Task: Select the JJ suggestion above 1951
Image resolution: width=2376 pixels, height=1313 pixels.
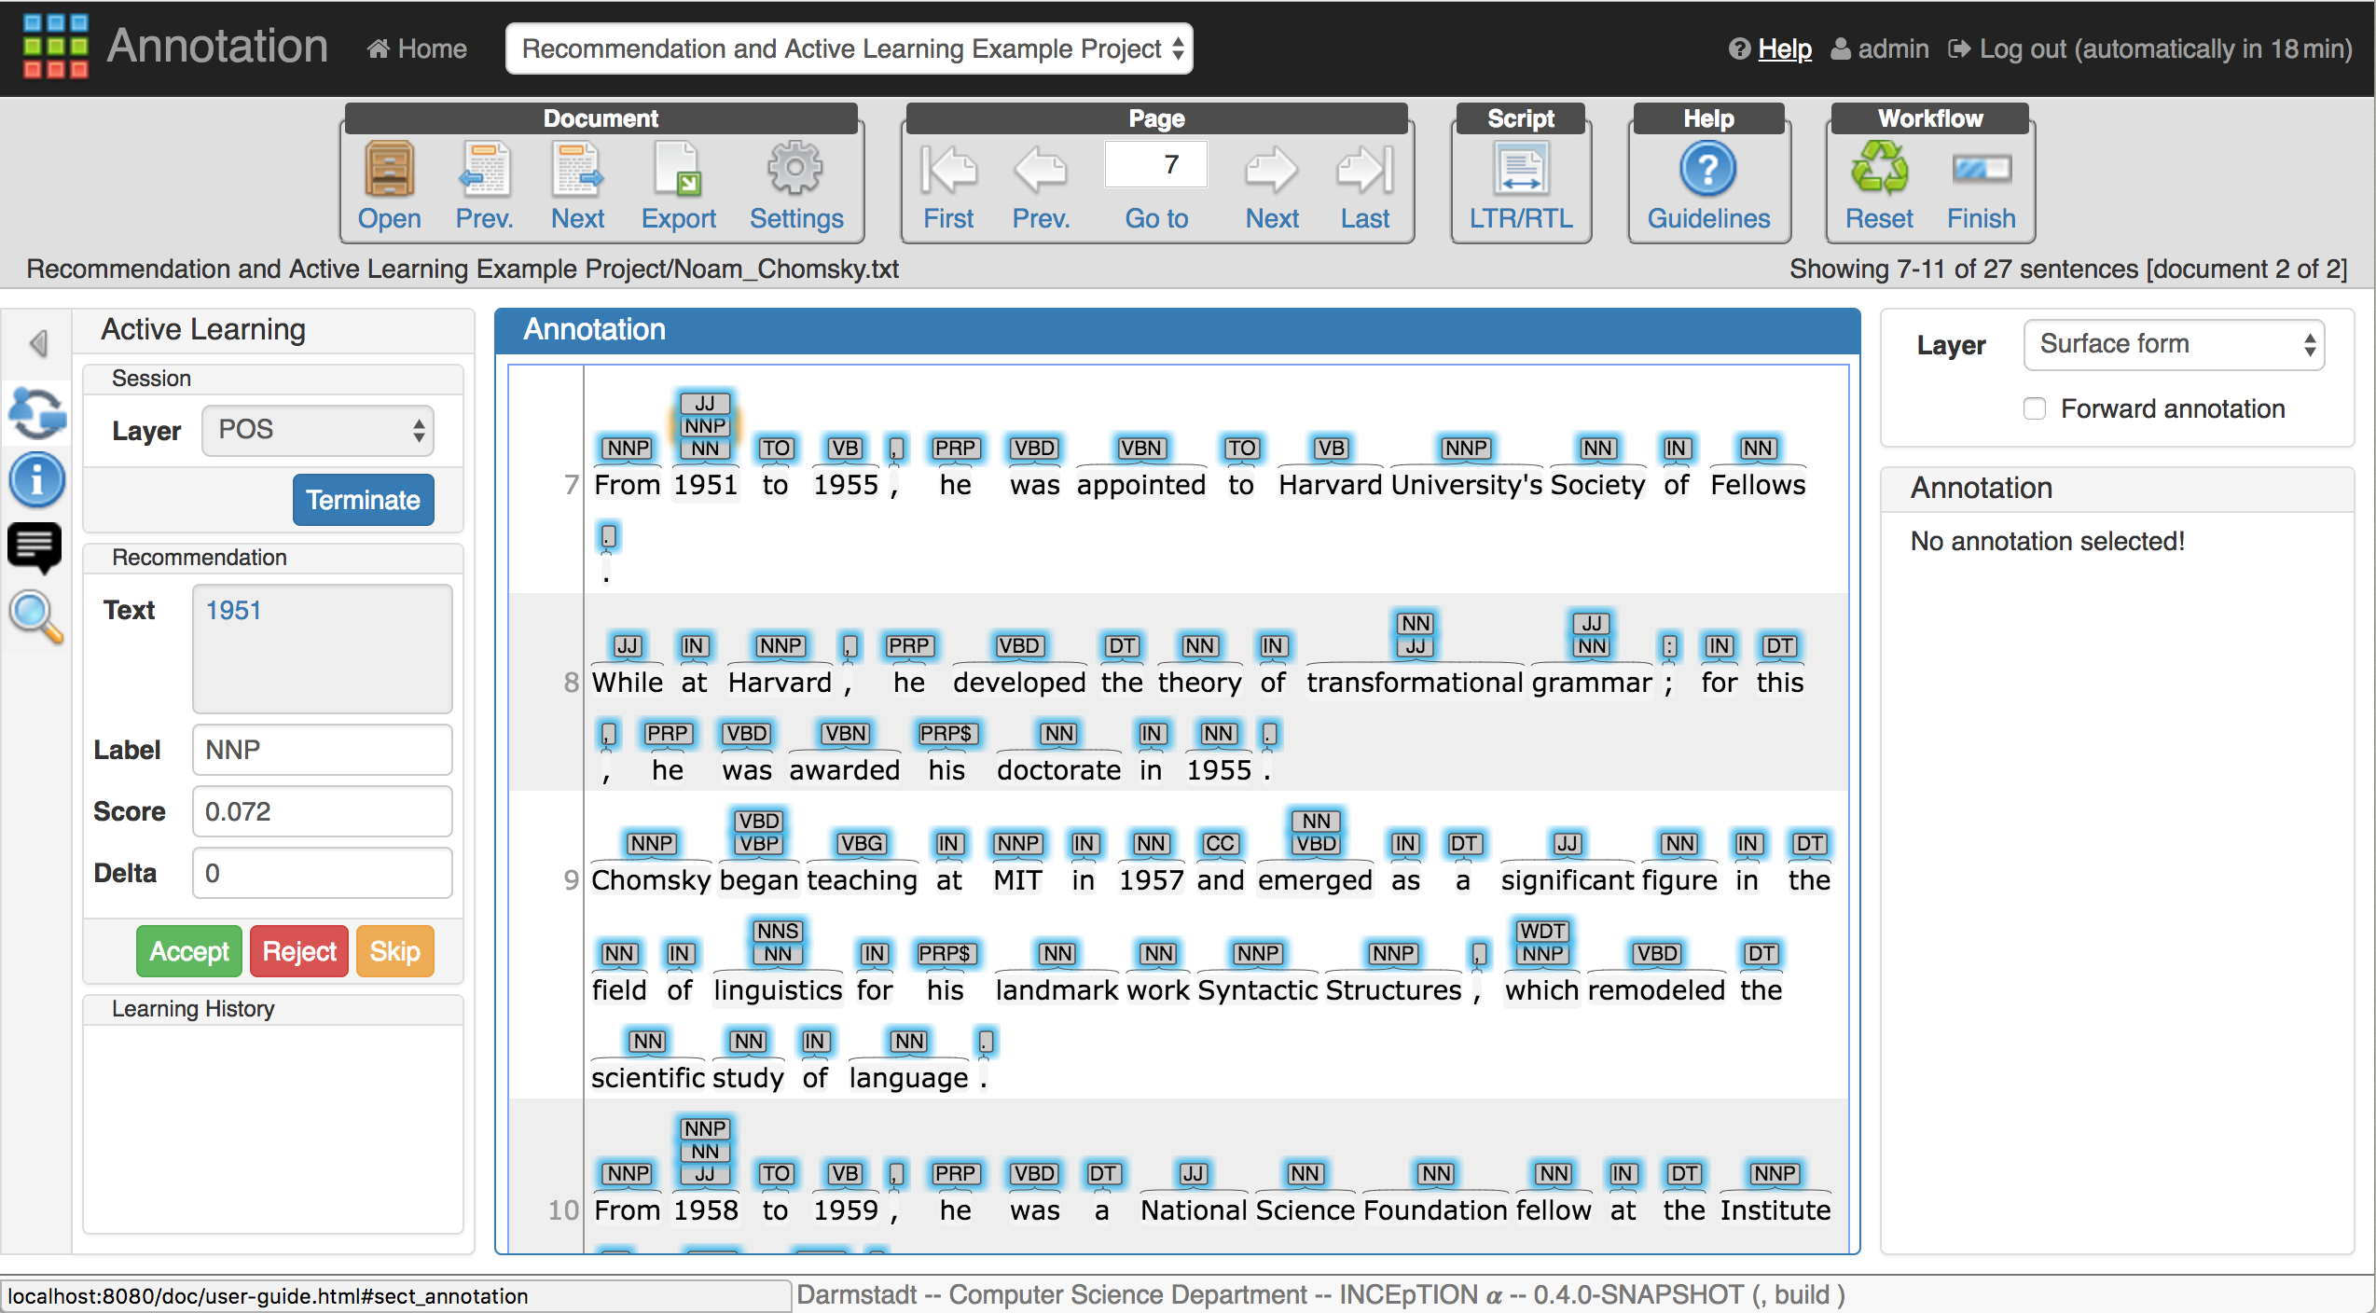Action: pos(705,404)
